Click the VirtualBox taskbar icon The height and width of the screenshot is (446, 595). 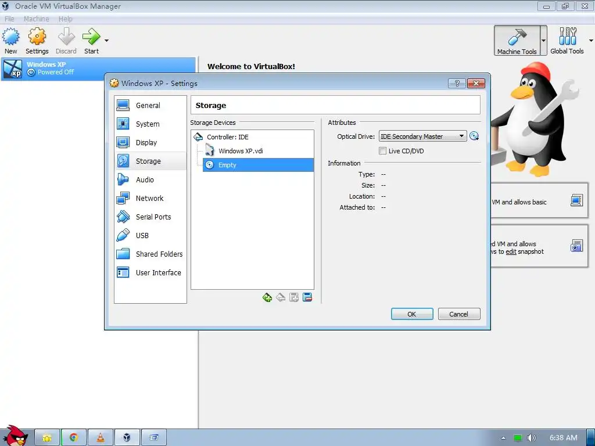127,438
